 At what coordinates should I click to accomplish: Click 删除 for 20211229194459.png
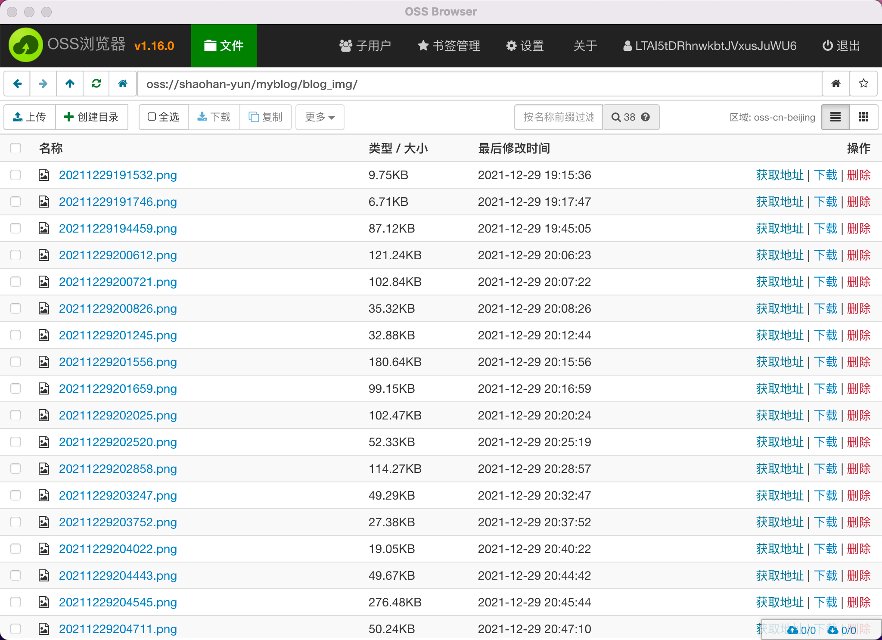click(859, 228)
